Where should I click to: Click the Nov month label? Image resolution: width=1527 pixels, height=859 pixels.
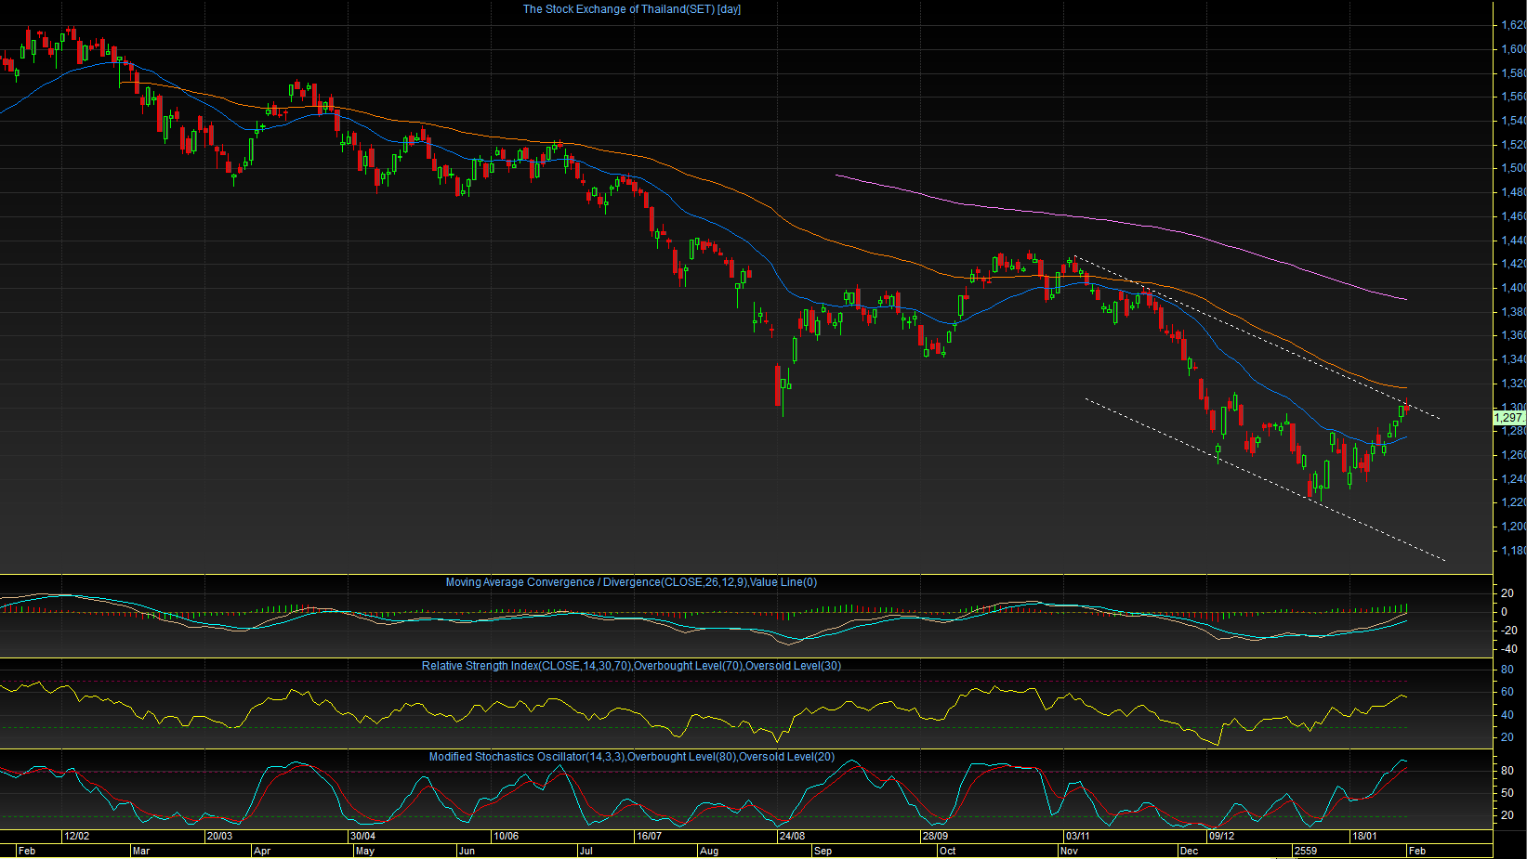pyautogui.click(x=1070, y=851)
